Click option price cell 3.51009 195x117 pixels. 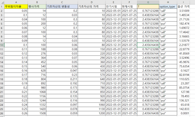183,11
